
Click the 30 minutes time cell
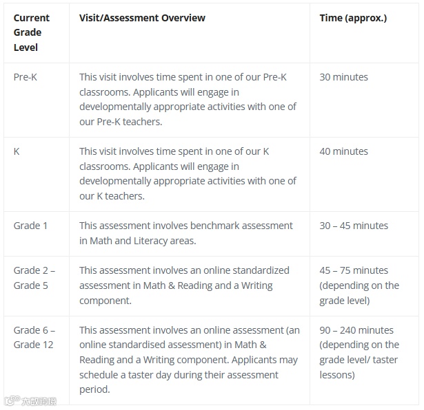tap(344, 77)
